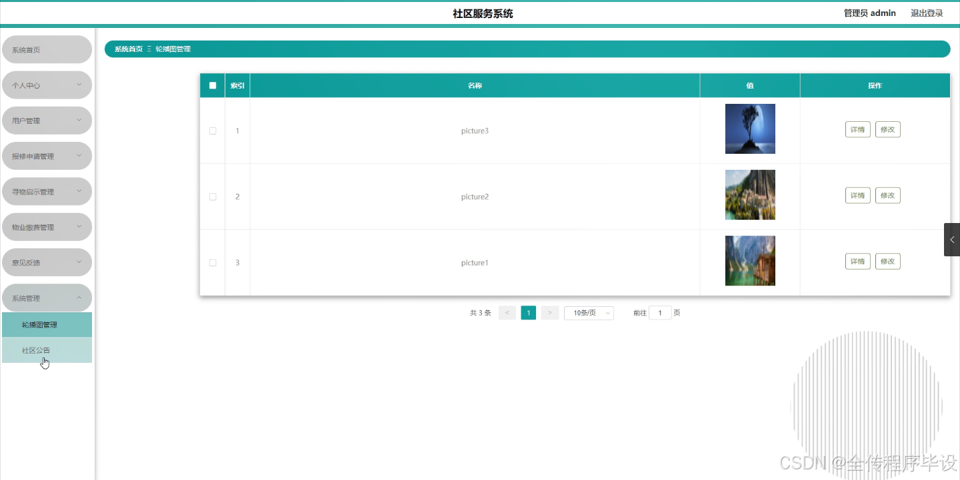Open the 10条/页 page size dropdown
This screenshot has height=480, width=960.
589,312
